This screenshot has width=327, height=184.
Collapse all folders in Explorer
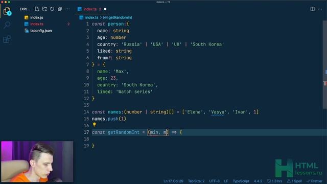click(x=60, y=9)
